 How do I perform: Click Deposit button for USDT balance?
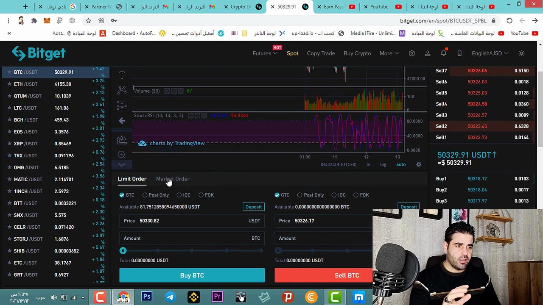pos(253,207)
